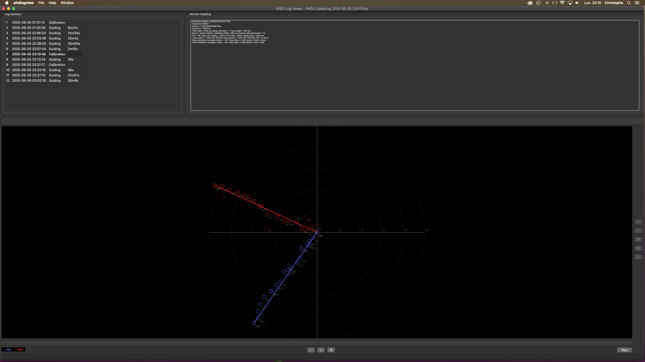645x362 pixels.
Task: Toggle the RA legend item
Action: 8,349
